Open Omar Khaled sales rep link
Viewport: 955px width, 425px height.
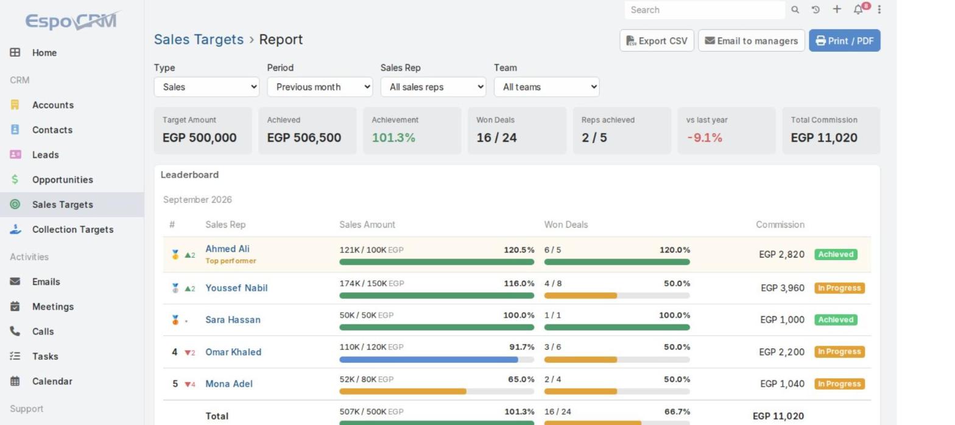point(233,352)
